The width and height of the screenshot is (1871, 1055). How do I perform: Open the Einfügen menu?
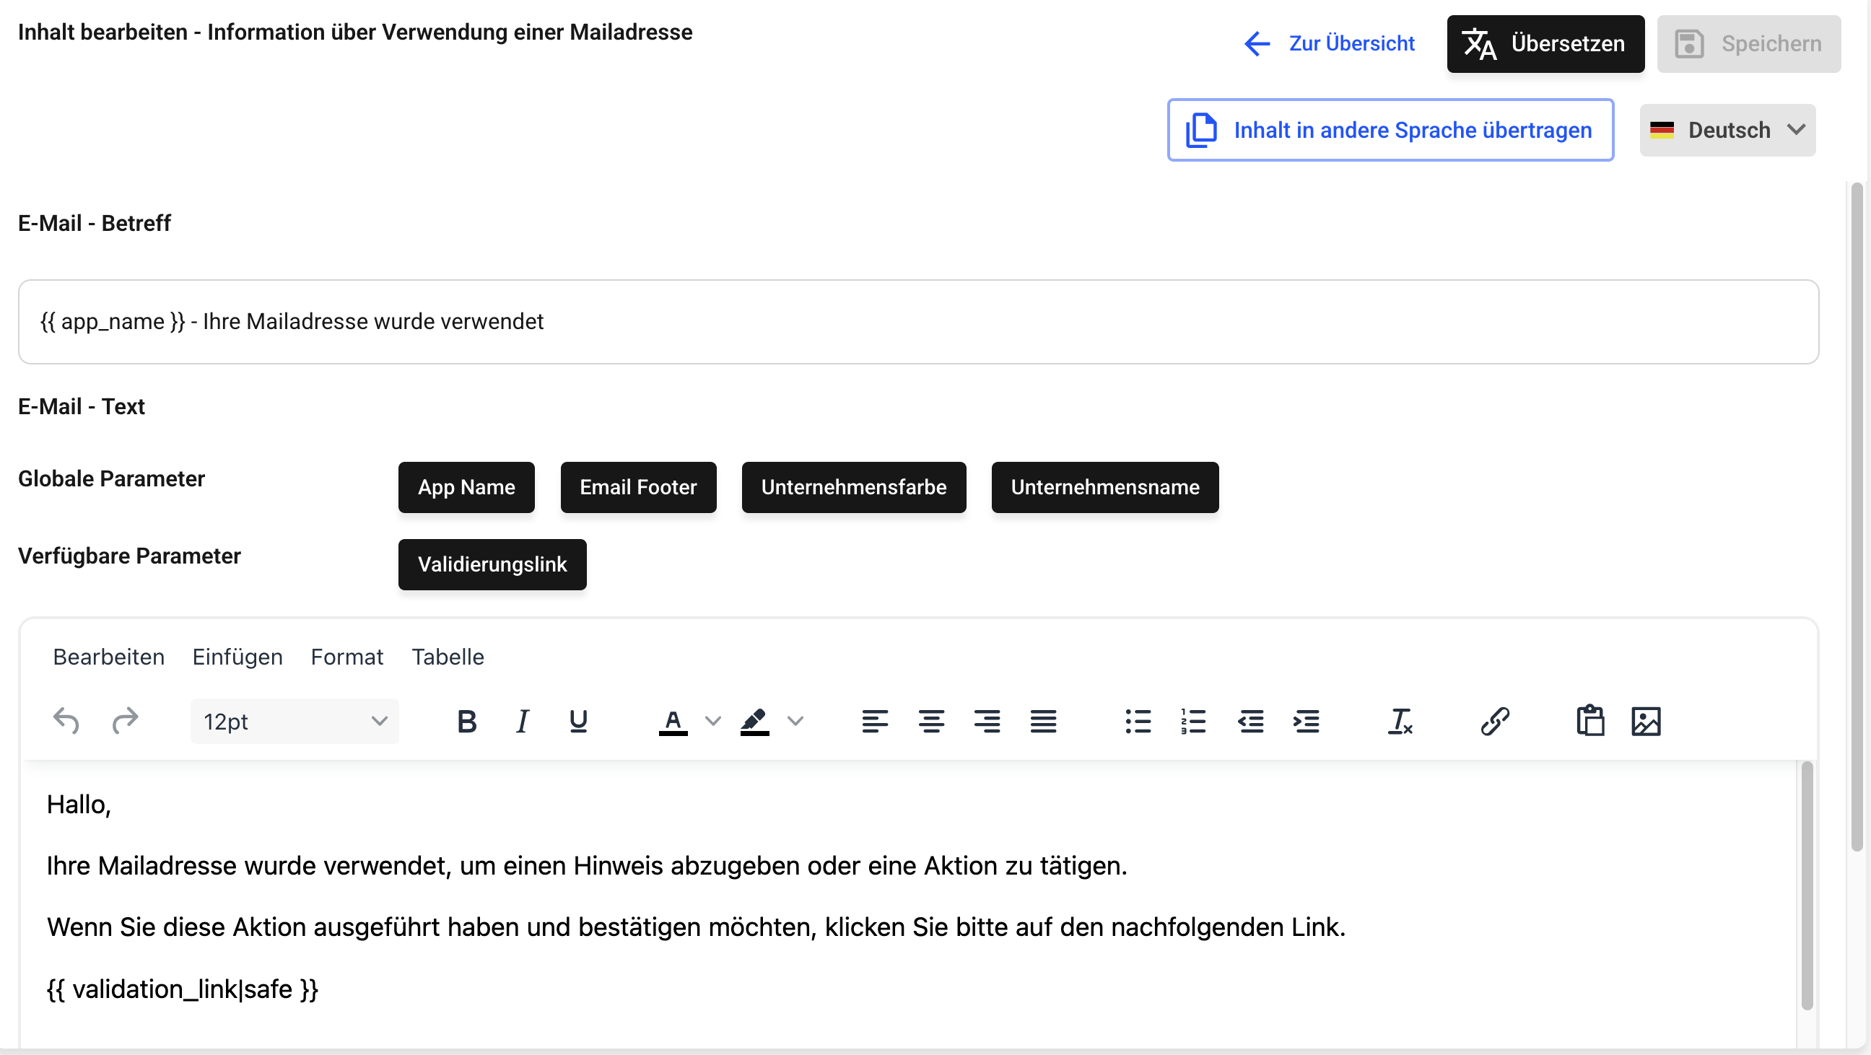237,657
